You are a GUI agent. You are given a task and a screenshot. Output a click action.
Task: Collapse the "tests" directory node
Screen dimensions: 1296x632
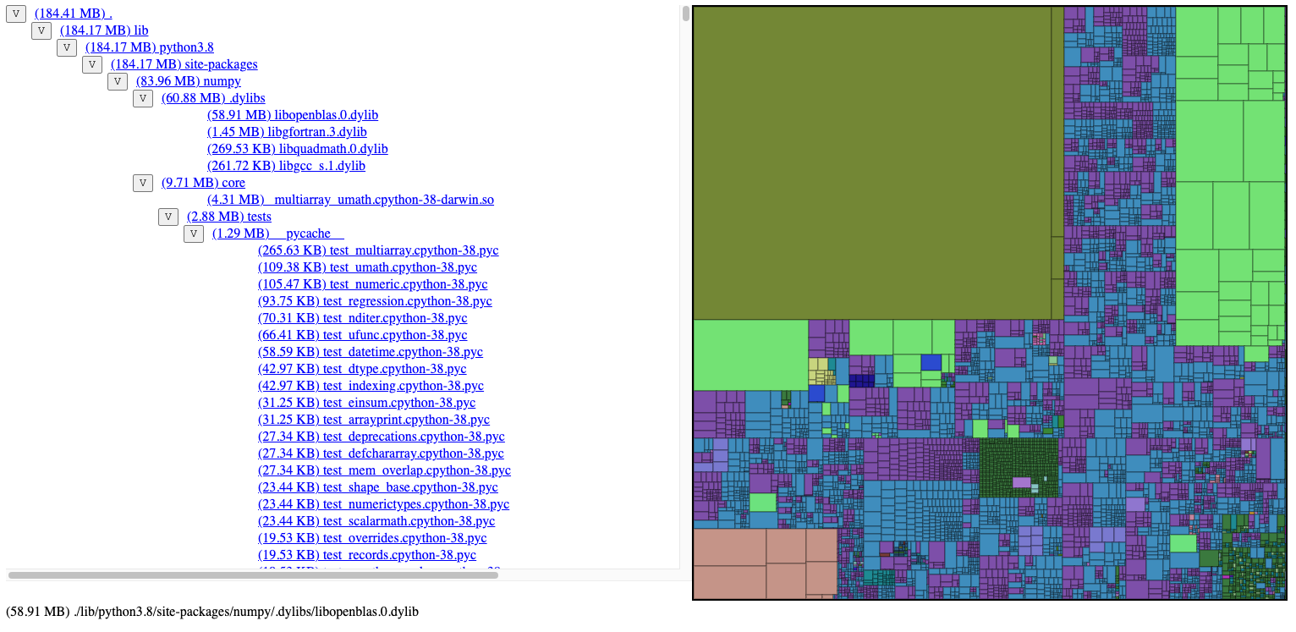coord(167,217)
